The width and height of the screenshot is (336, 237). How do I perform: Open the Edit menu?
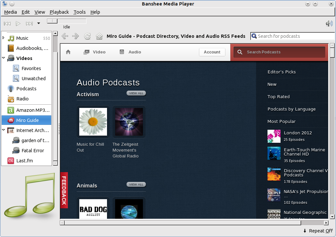click(26, 12)
